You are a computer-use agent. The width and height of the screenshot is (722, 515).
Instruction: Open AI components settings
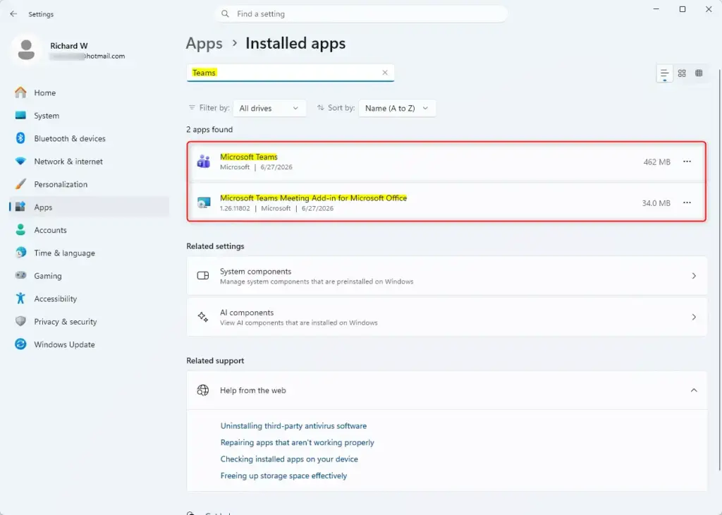point(446,317)
